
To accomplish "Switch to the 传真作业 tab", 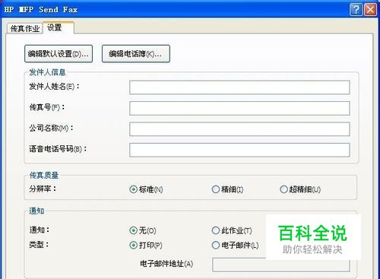I will [25, 28].
